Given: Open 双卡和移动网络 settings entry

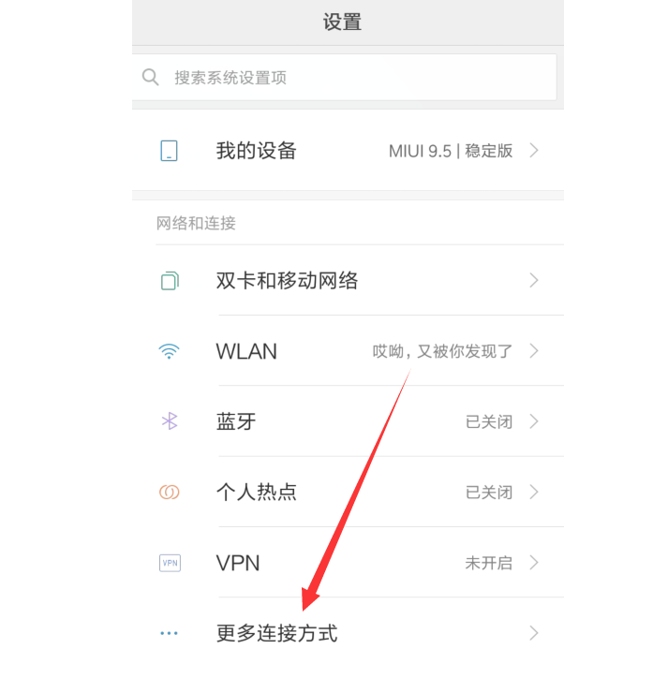Looking at the screenshot, I should (x=348, y=281).
